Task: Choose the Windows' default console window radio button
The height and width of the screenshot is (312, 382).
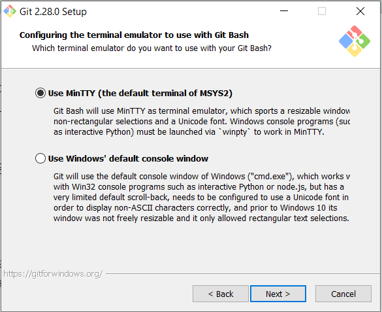Action: tap(40, 158)
